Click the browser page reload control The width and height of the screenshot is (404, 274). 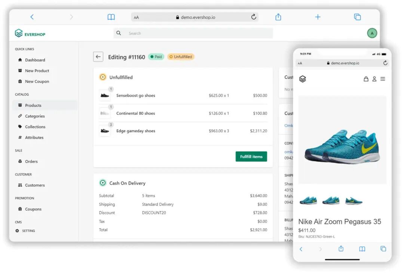pyautogui.click(x=254, y=17)
